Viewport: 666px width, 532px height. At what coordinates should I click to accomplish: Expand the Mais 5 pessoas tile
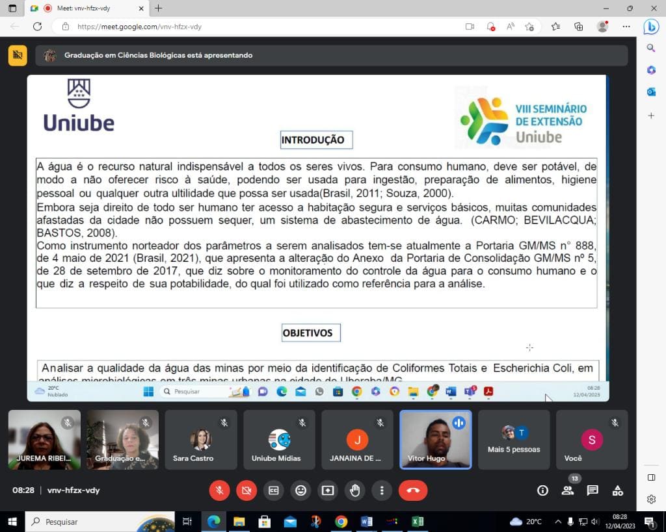[514, 440]
